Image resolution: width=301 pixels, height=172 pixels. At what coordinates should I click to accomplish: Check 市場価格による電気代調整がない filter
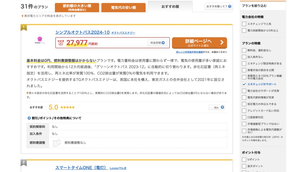coord(244,131)
